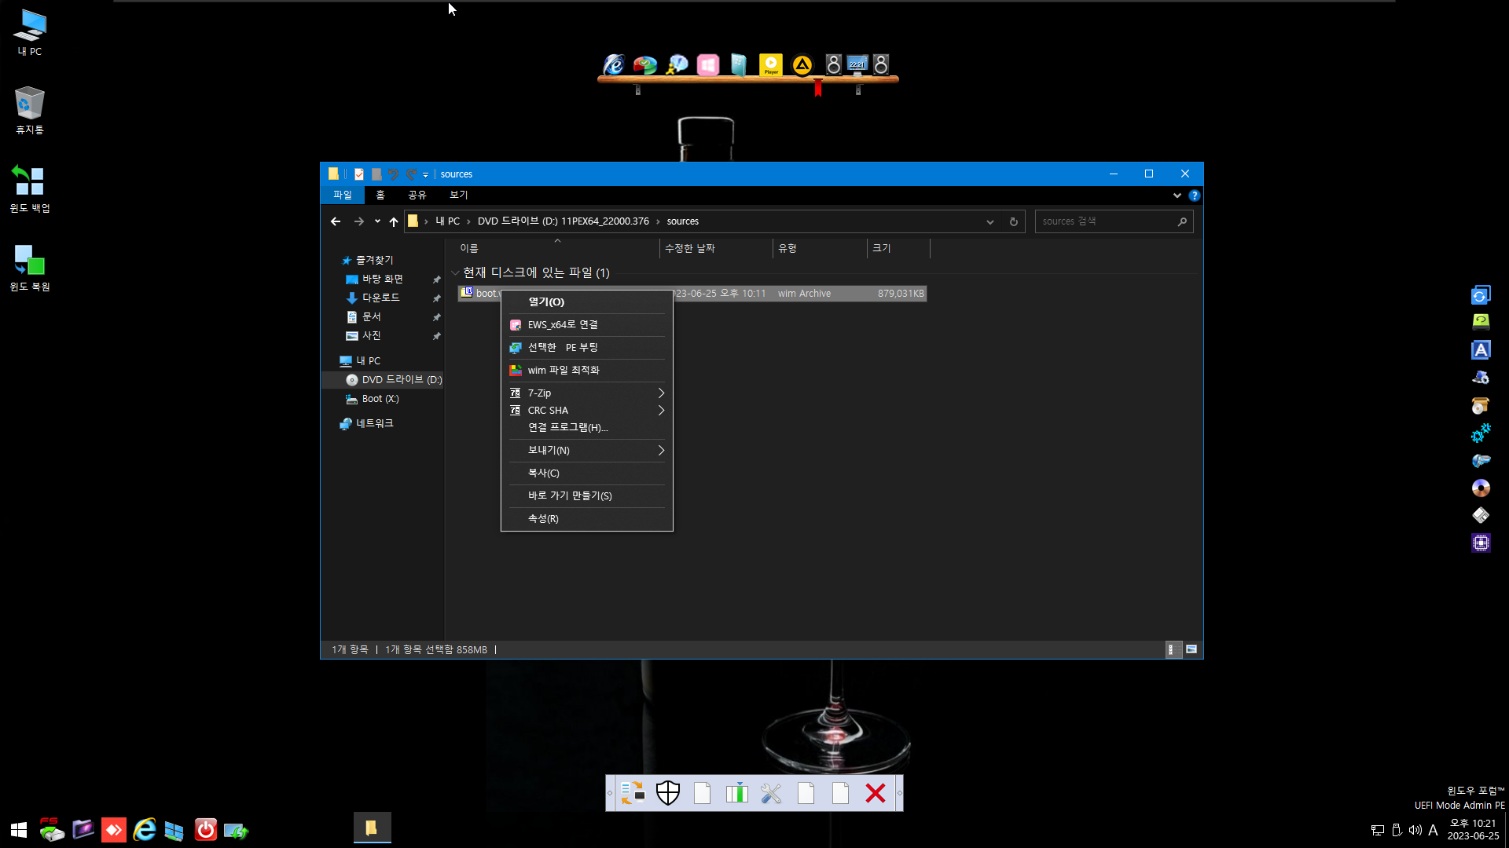
Task: Expand the ribbon with the chevron
Action: click(1177, 196)
